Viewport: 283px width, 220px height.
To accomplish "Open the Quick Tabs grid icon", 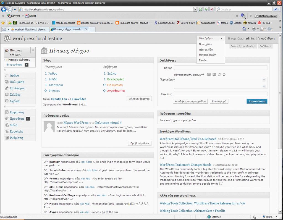I will [x=4, y=29].
